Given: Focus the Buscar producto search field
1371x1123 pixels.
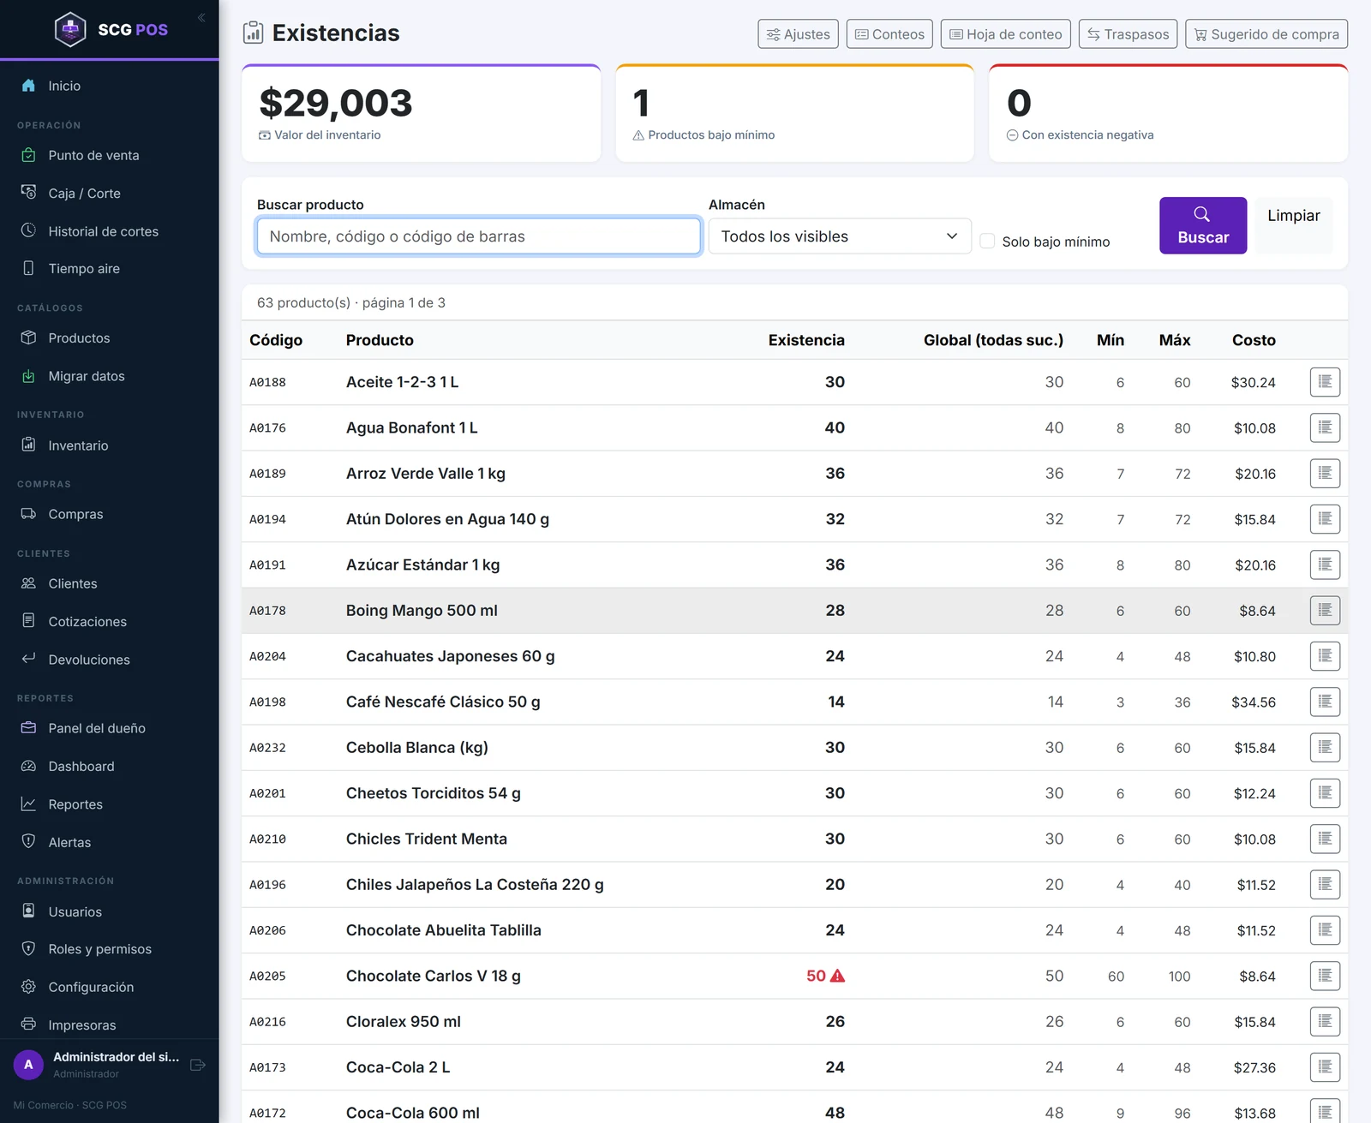Looking at the screenshot, I should tap(479, 236).
